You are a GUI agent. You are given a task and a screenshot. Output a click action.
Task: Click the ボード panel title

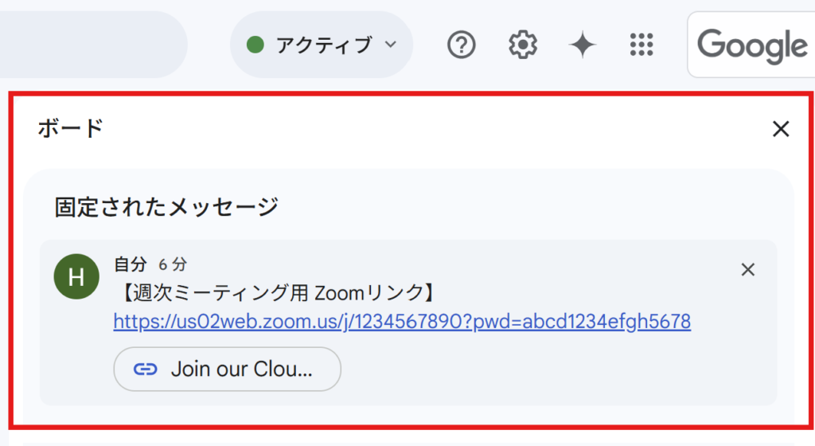[70, 128]
